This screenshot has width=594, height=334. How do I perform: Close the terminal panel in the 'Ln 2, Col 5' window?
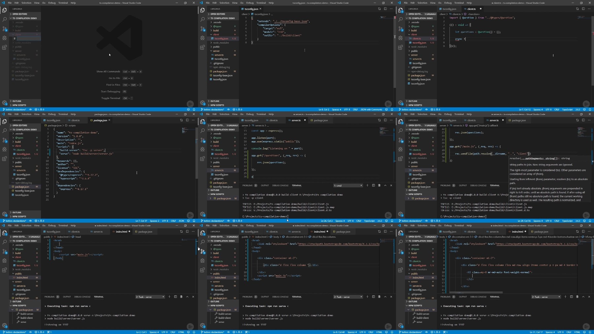tap(193, 297)
